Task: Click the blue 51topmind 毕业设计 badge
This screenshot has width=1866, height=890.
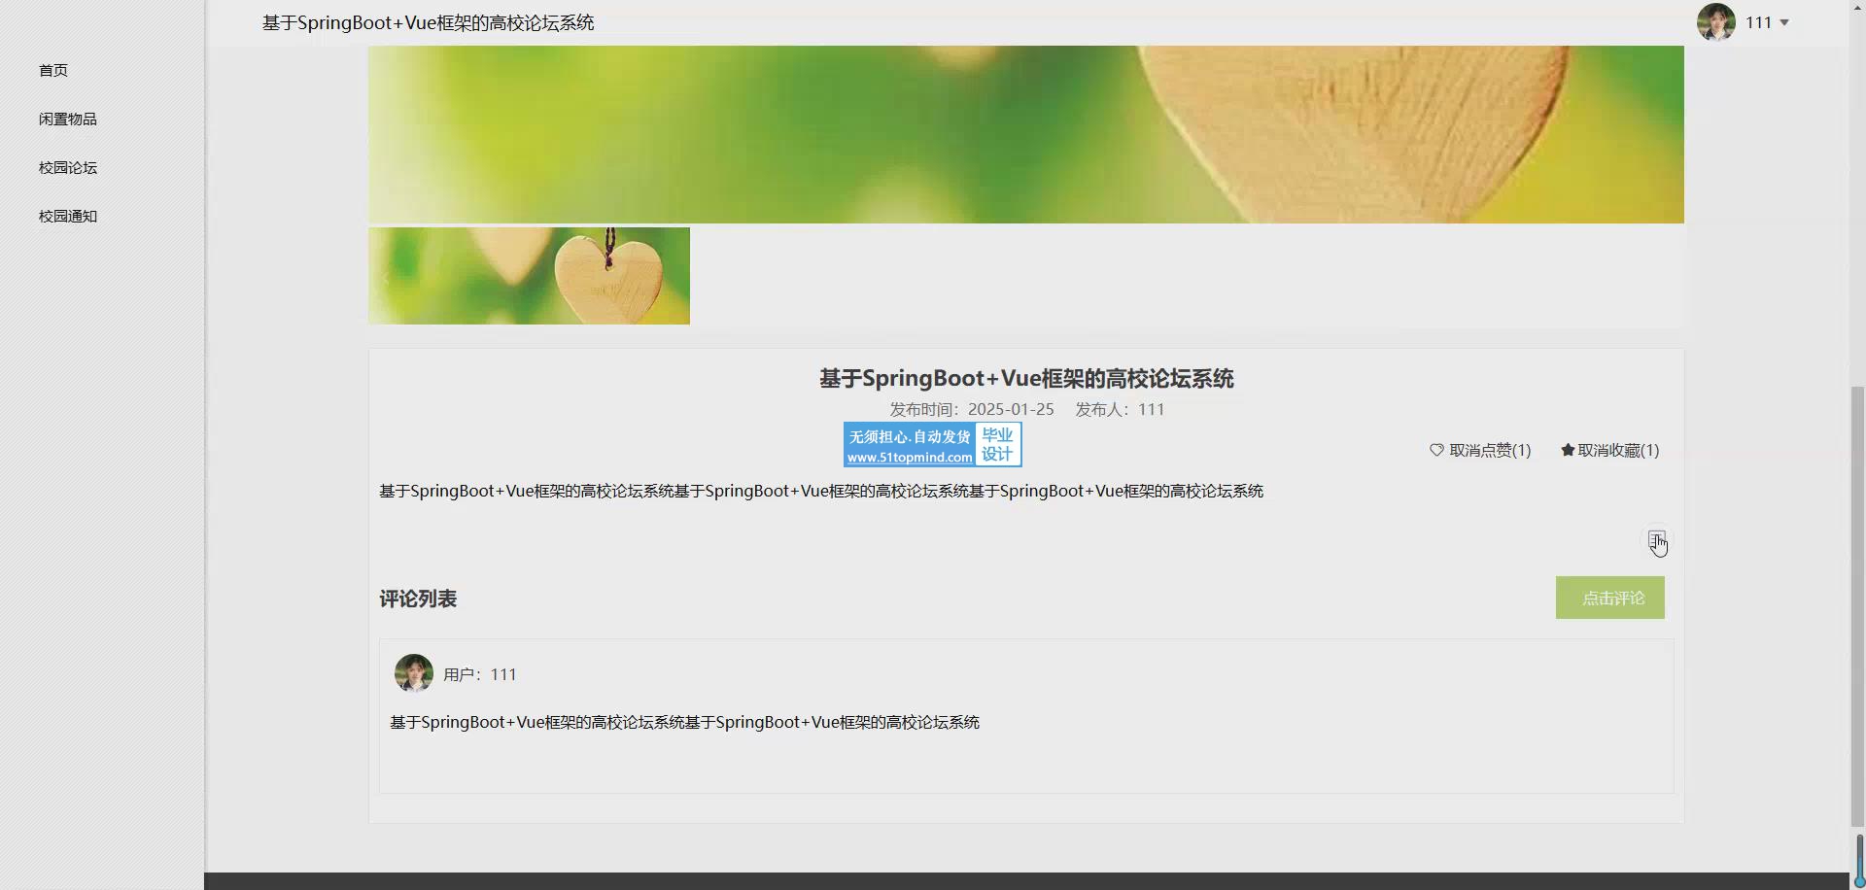Action: pyautogui.click(x=932, y=445)
